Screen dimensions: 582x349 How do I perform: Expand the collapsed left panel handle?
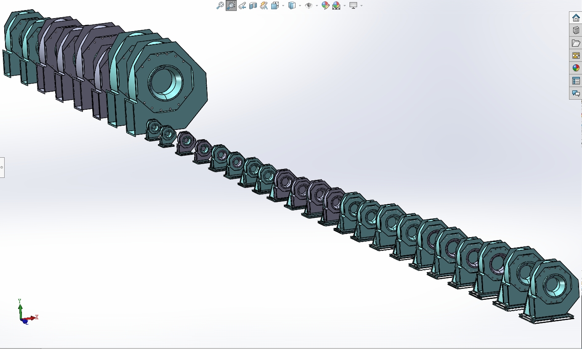[x=2, y=167]
